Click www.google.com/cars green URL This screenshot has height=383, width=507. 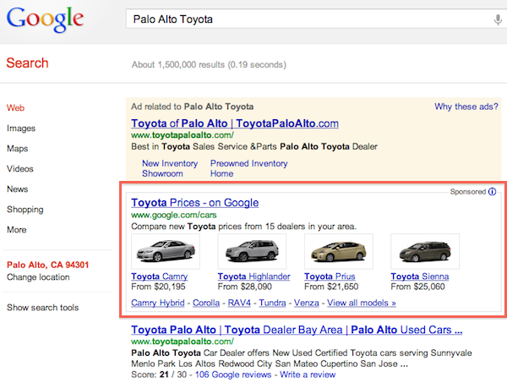pyautogui.click(x=173, y=215)
